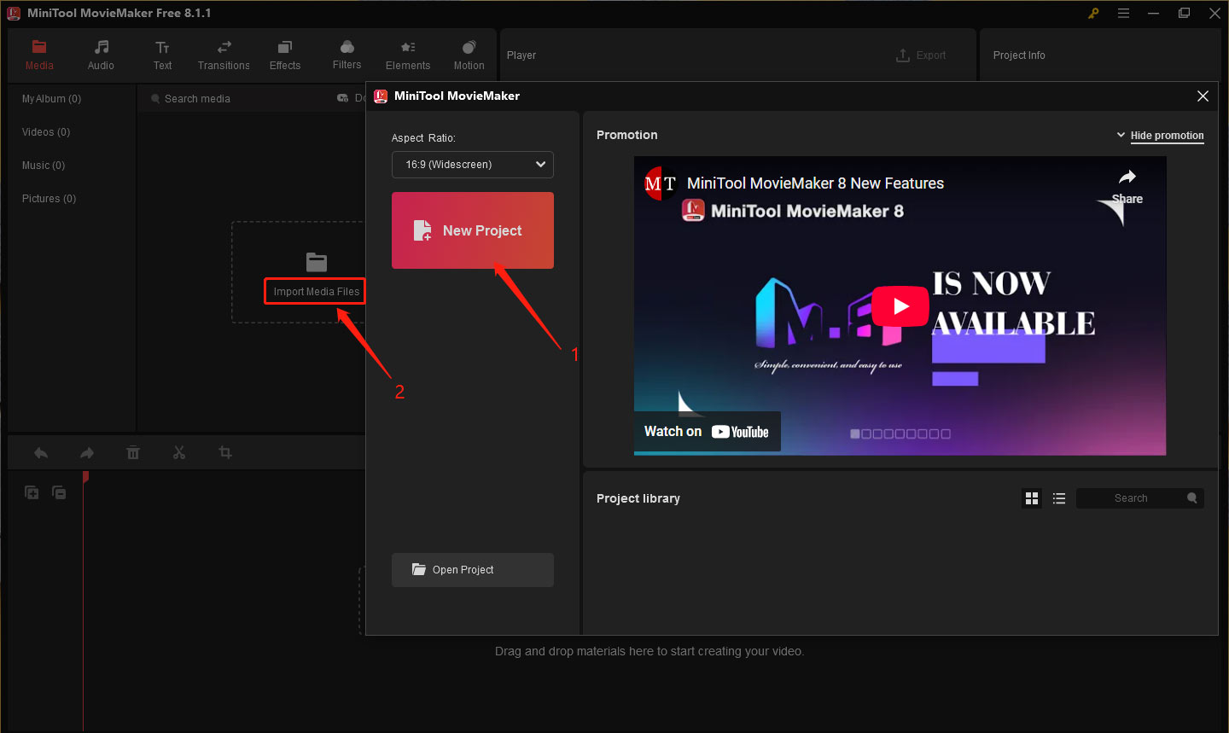Screen dimensions: 1229x733
Task: Click Hide promotion link
Action: click(1167, 136)
